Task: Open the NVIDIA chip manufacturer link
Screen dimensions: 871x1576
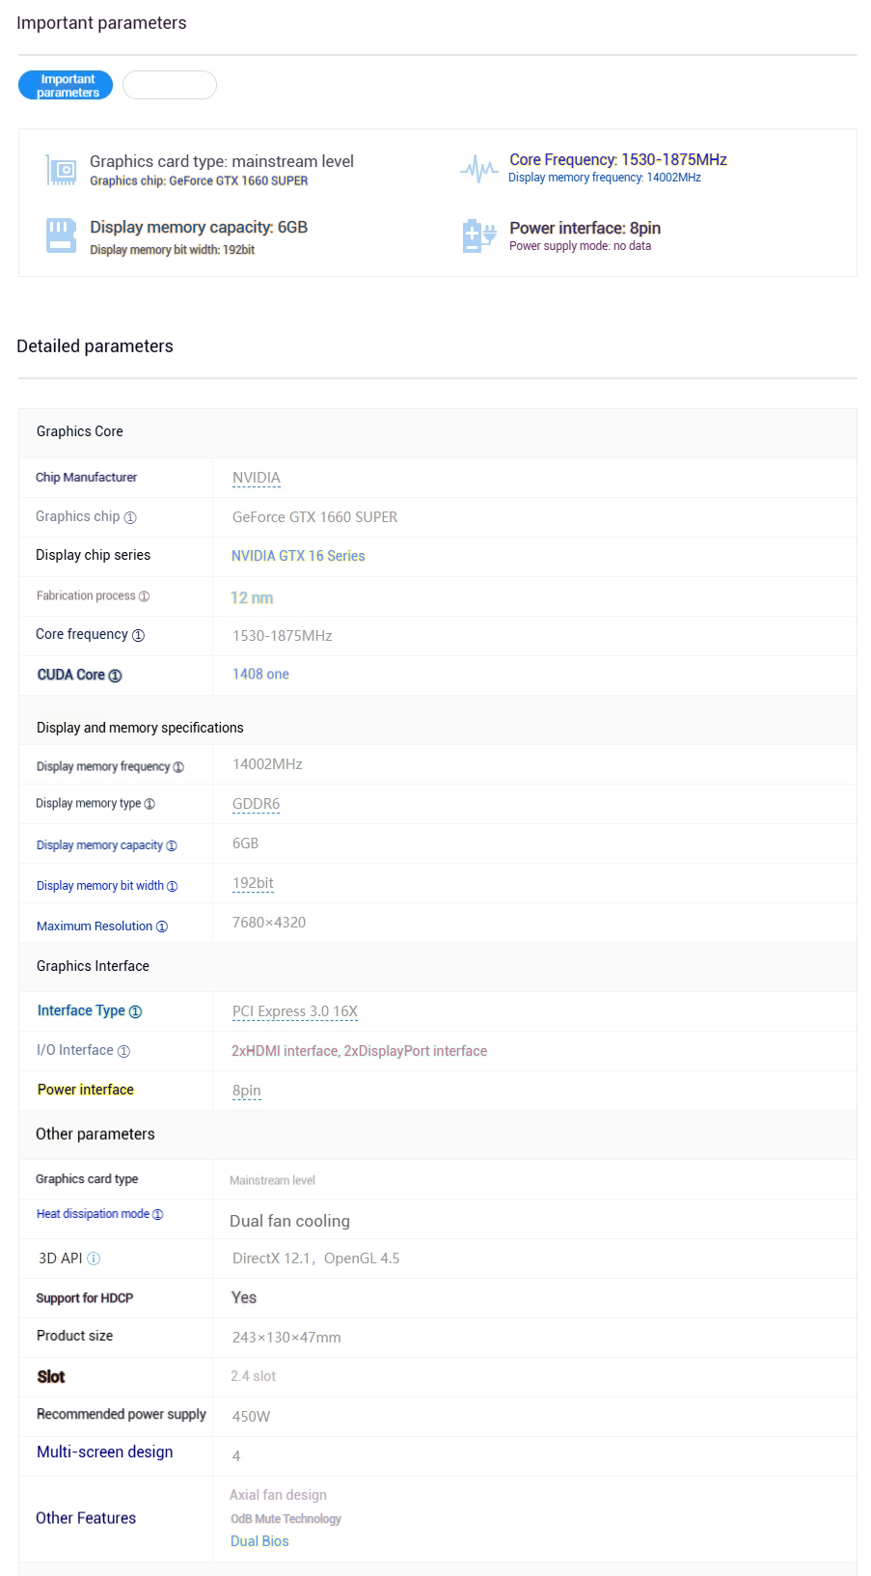Action: [x=257, y=478]
